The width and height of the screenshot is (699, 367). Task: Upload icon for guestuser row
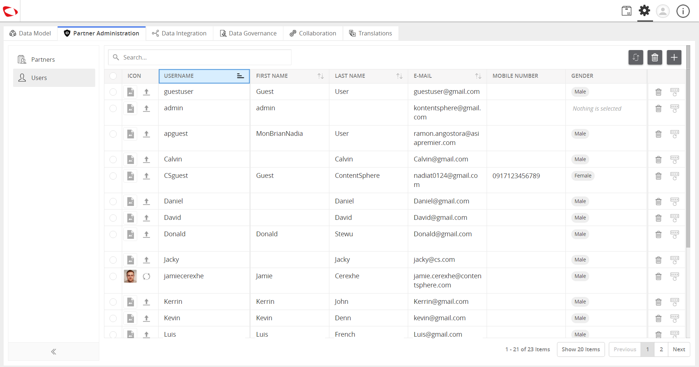pyautogui.click(x=146, y=92)
